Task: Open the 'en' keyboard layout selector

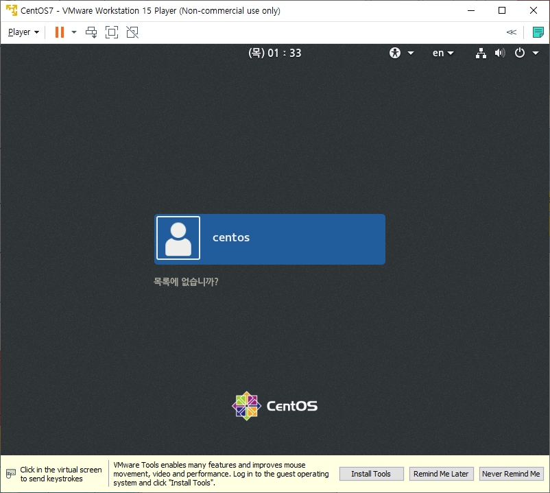Action: (443, 53)
